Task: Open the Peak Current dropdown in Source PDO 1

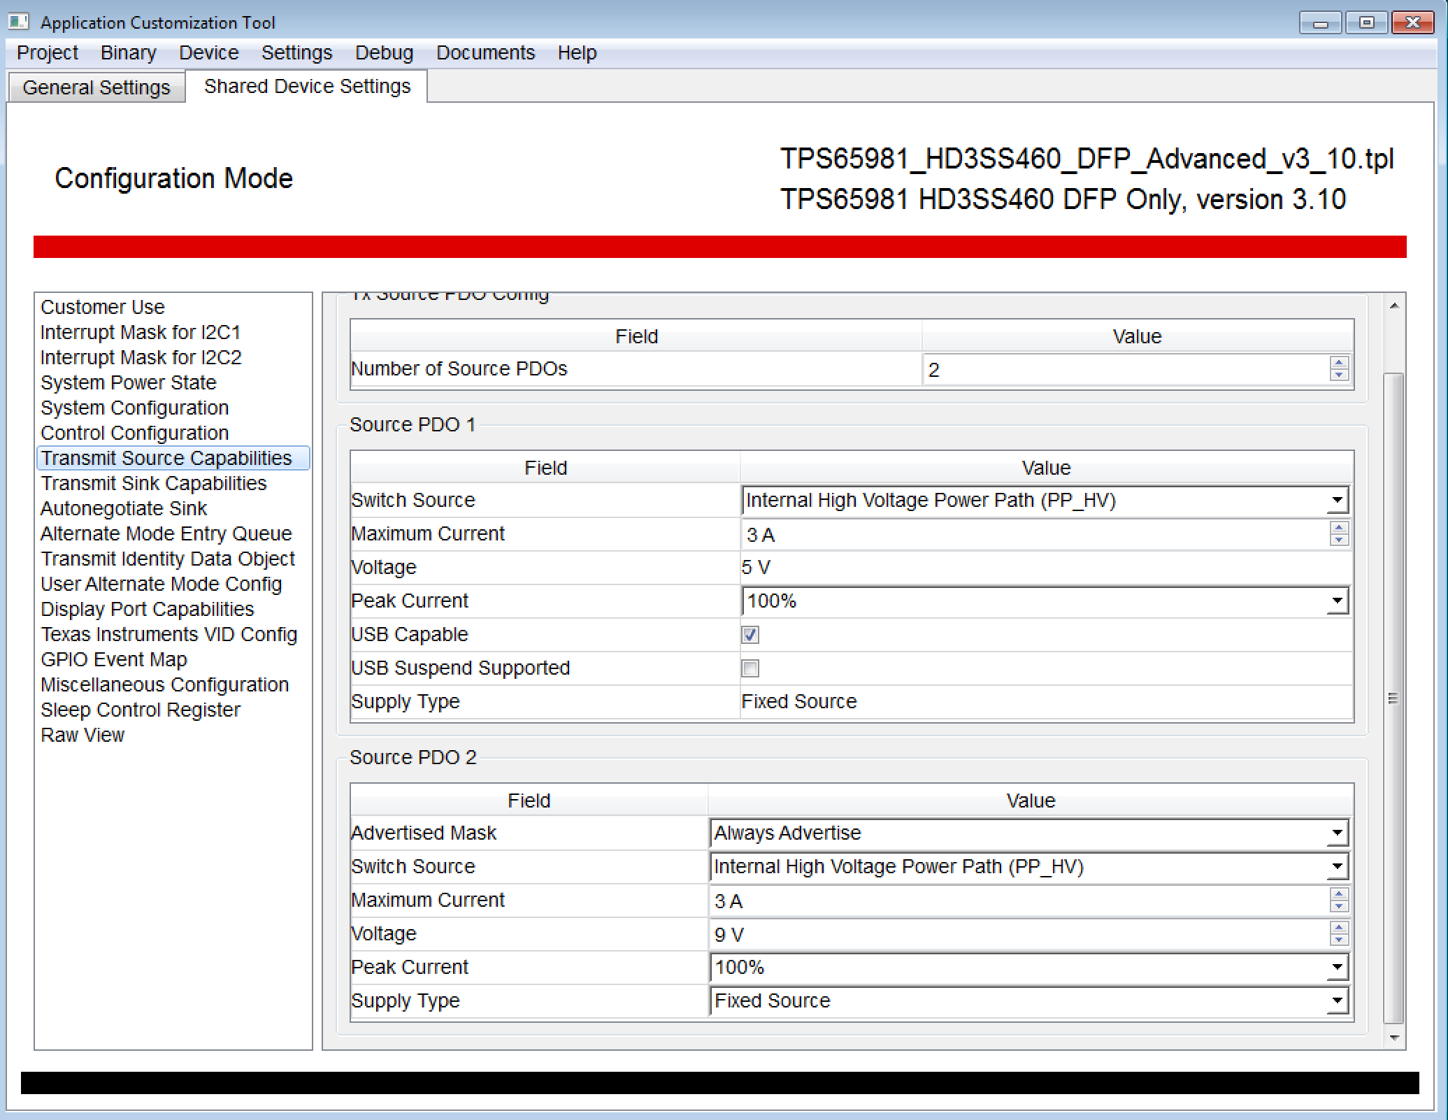Action: coord(1337,601)
